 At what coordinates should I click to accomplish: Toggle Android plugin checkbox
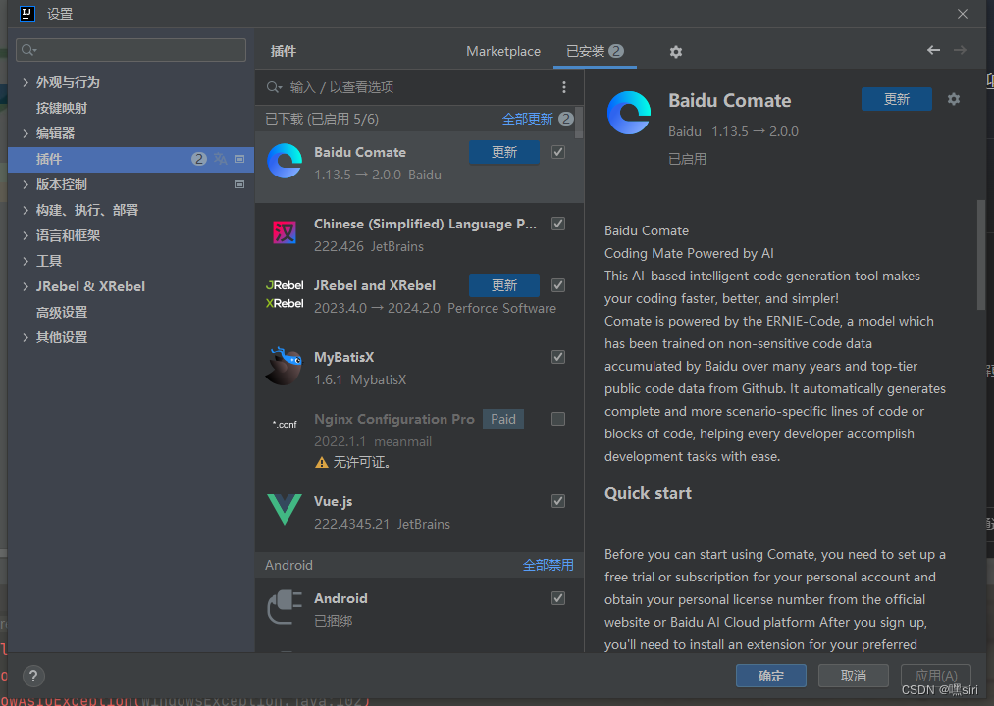(x=558, y=598)
